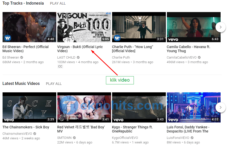Screen dimensions: 227x145
Task: Play all Top Tracks Indonesia
Action: click(58, 3)
